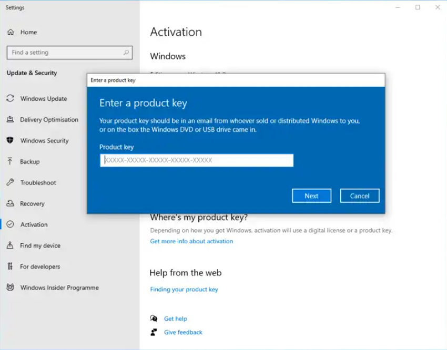Click the Backup arrow icon
Image resolution: width=447 pixels, height=350 pixels.
(x=10, y=162)
